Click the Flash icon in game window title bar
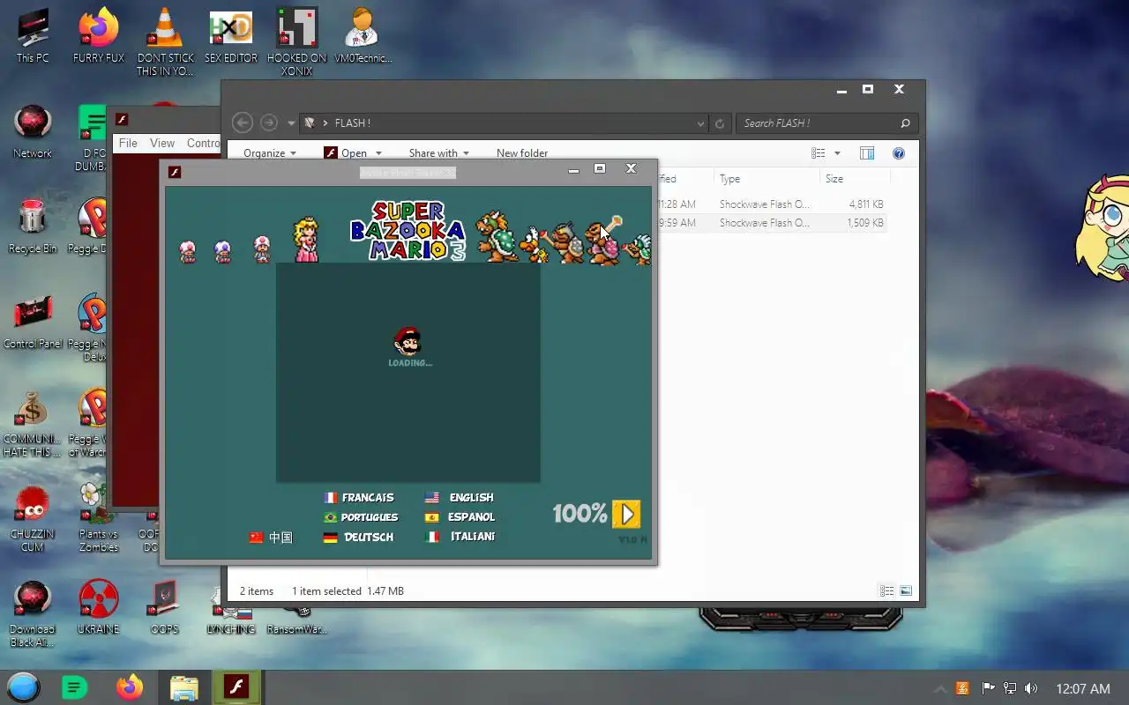This screenshot has width=1129, height=705. coord(175,172)
